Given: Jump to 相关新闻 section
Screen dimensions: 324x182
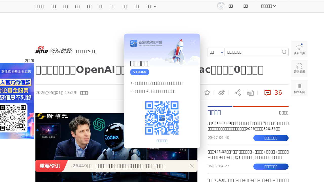Looking at the screenshot, I should point(299,88).
